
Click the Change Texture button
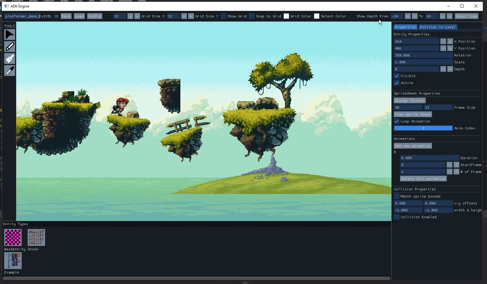410,101
